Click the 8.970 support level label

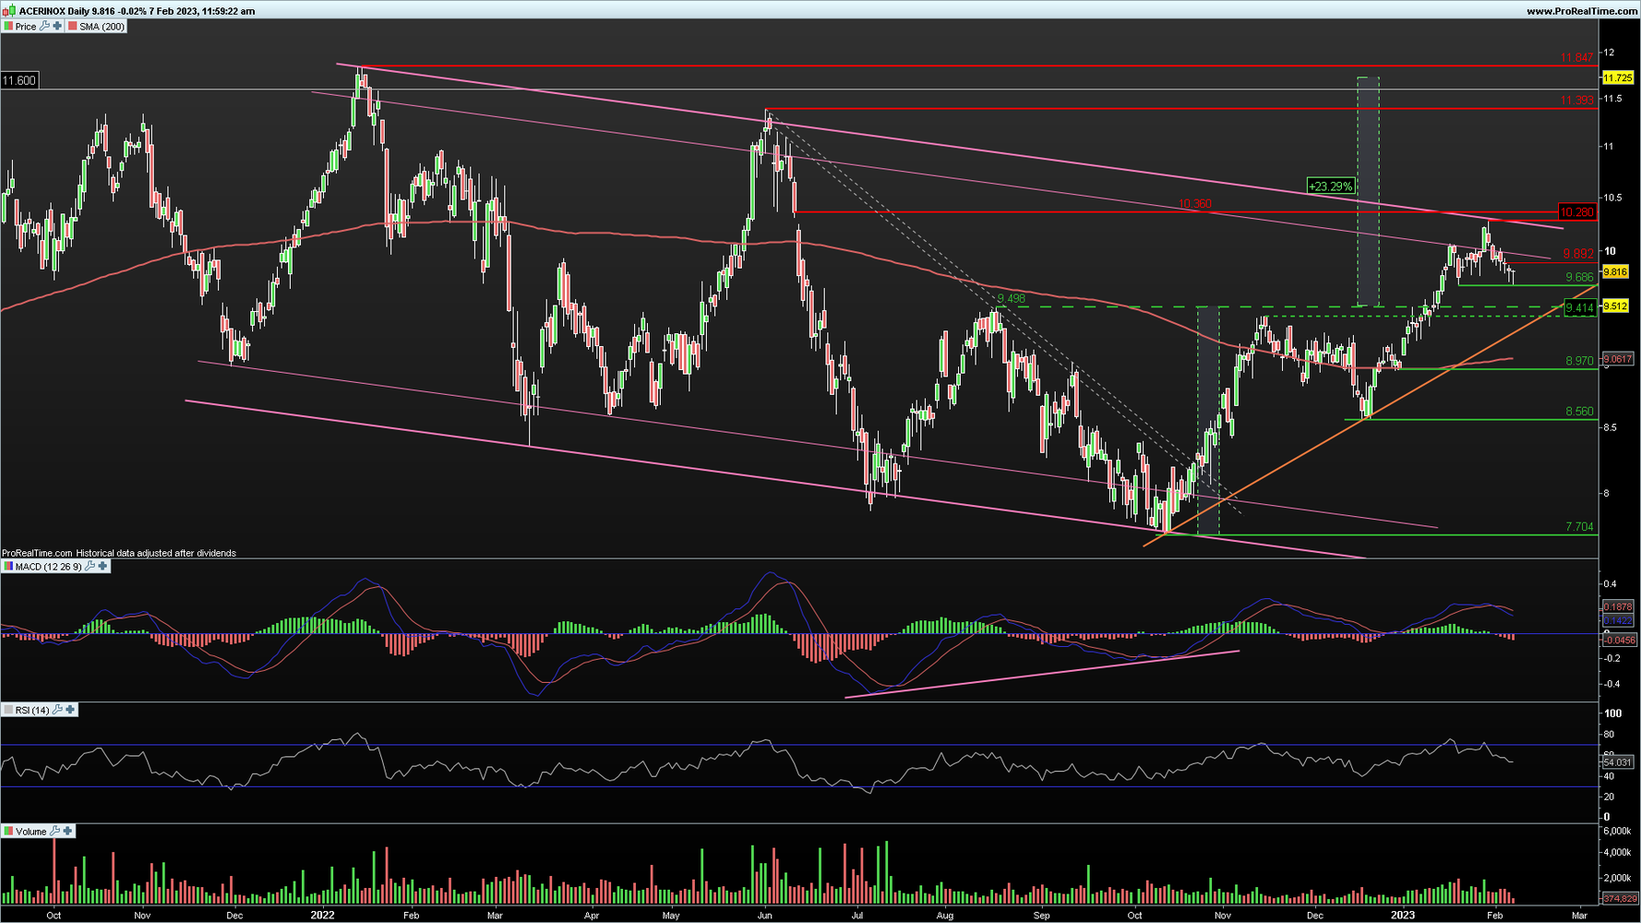pyautogui.click(x=1579, y=361)
